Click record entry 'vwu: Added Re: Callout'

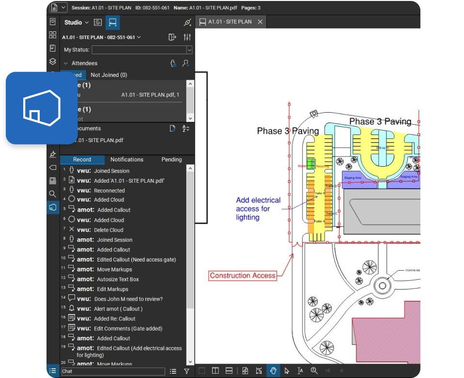pos(106,319)
